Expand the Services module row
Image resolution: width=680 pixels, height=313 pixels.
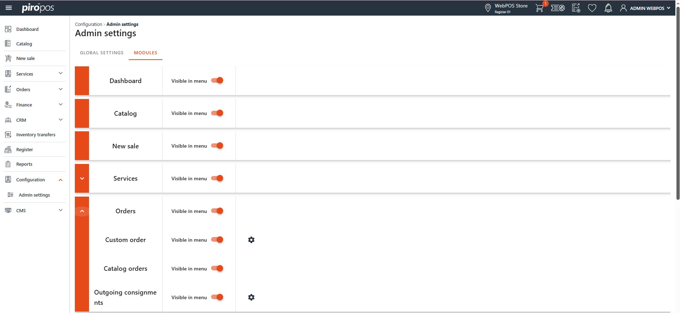pyautogui.click(x=82, y=179)
